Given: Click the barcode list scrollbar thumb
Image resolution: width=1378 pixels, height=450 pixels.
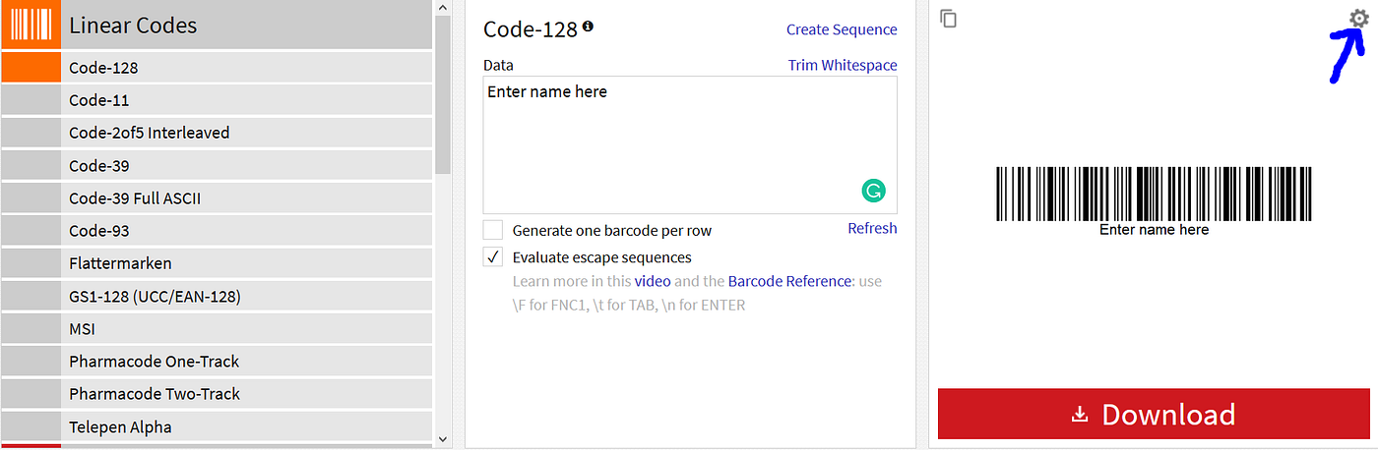Looking at the screenshot, I should (x=442, y=94).
